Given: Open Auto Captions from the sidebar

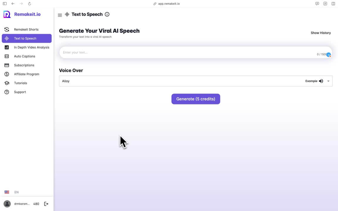Looking at the screenshot, I should pyautogui.click(x=24, y=56).
